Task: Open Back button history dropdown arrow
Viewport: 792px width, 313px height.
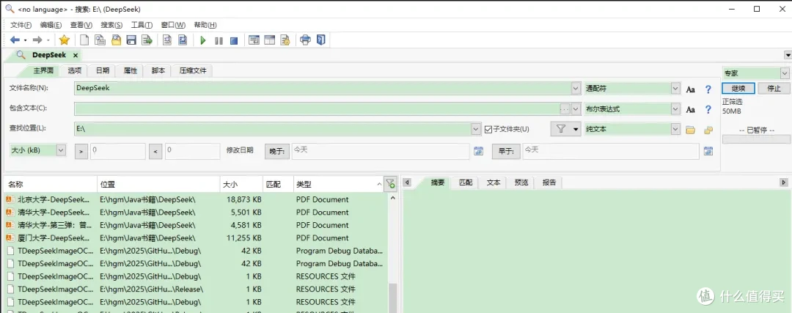Action: tap(25, 40)
